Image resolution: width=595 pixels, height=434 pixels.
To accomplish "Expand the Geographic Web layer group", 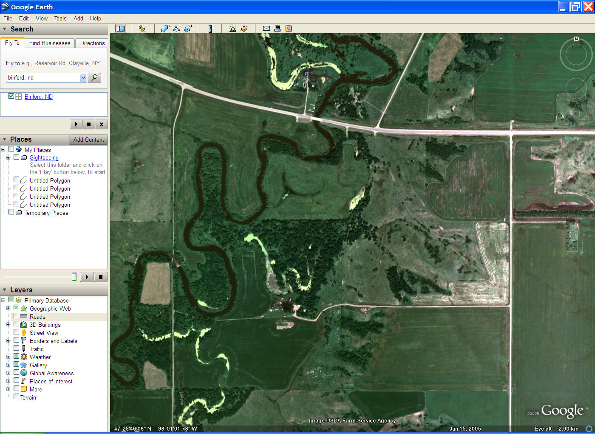I will [x=8, y=308].
